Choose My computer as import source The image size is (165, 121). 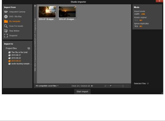pyautogui.click(x=15, y=21)
